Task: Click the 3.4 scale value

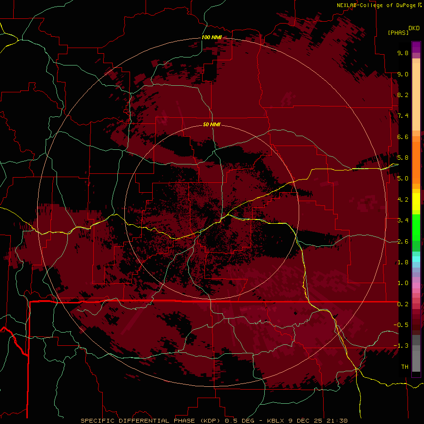Action: point(403,220)
